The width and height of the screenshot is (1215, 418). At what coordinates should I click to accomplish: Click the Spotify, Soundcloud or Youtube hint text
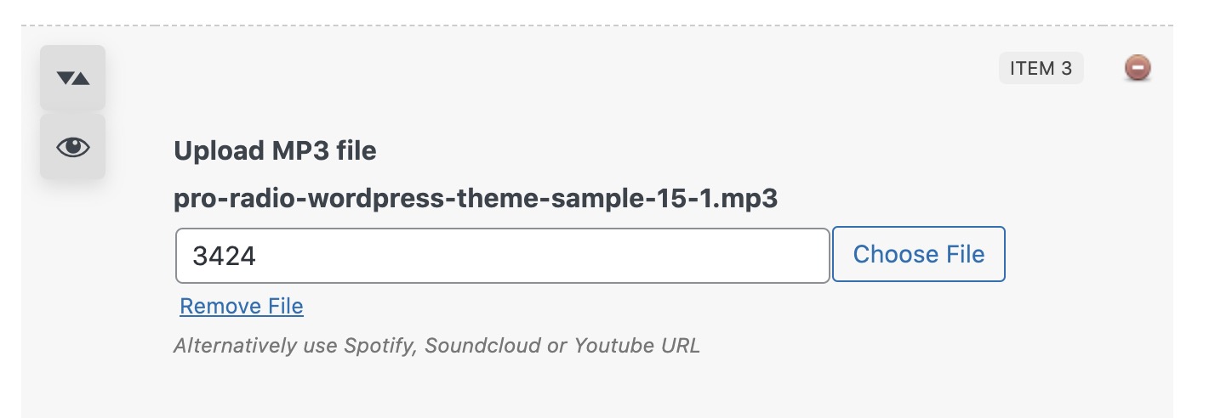(x=436, y=346)
